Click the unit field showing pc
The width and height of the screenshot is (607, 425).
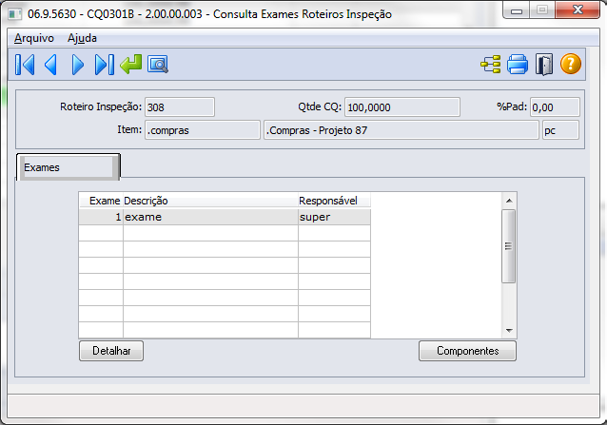560,130
